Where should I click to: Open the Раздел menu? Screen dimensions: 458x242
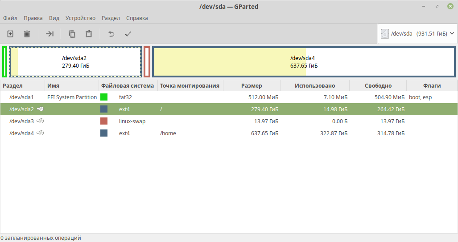click(111, 18)
